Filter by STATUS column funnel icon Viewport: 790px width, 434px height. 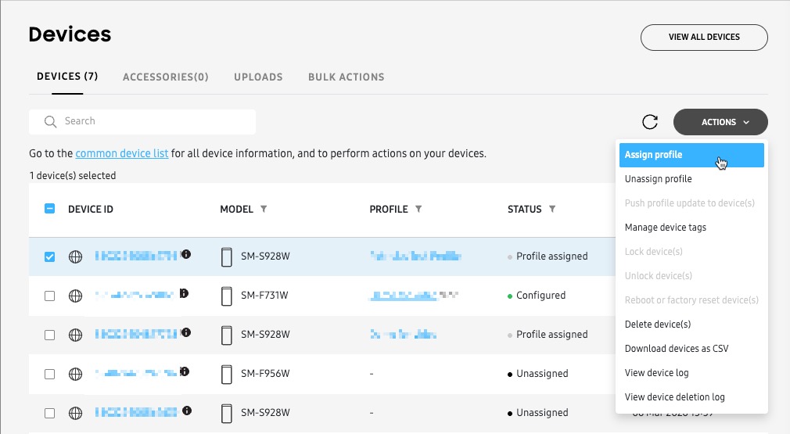tap(552, 209)
